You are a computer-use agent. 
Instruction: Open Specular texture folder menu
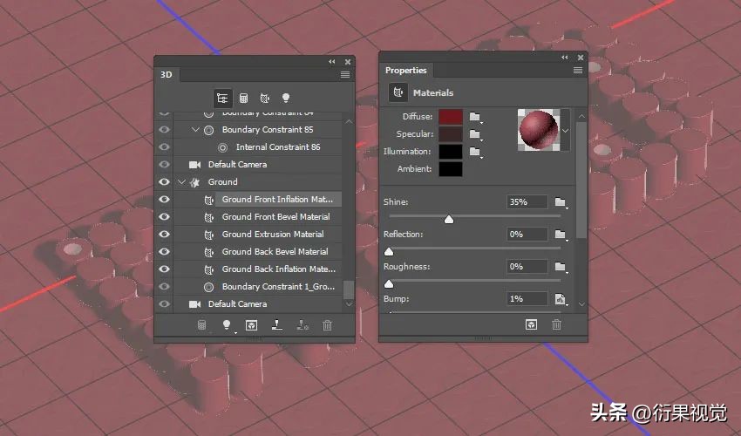tap(475, 134)
